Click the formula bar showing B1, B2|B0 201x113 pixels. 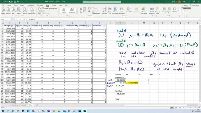click(113, 19)
